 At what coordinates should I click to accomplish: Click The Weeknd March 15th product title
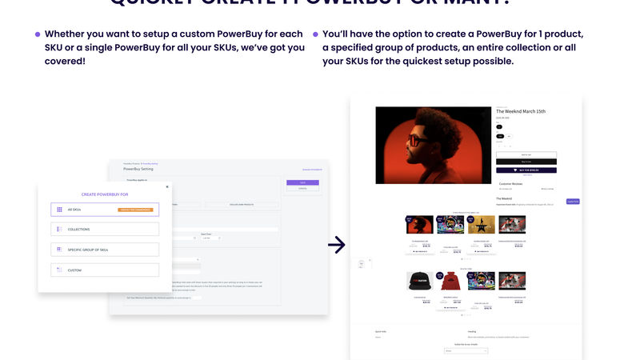tap(521, 111)
